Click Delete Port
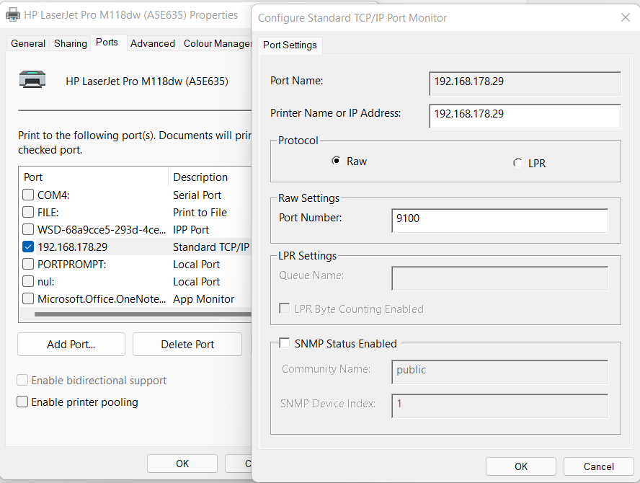The height and width of the screenshot is (483, 640). [187, 344]
